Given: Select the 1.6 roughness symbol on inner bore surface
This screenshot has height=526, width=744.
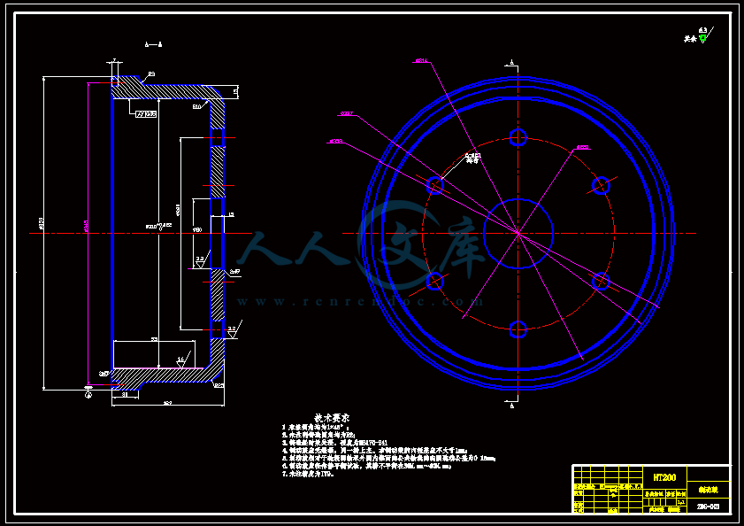Looking at the screenshot, I should coord(182,360).
